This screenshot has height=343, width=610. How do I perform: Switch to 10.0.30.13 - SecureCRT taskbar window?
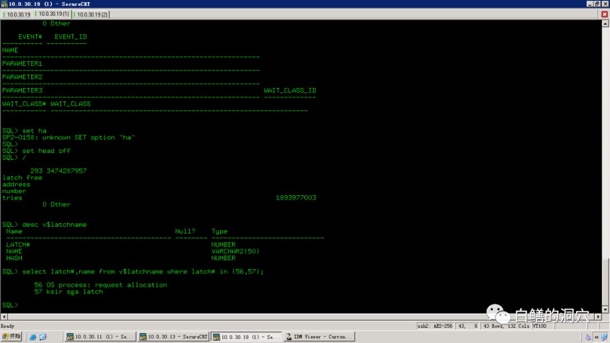click(173, 337)
